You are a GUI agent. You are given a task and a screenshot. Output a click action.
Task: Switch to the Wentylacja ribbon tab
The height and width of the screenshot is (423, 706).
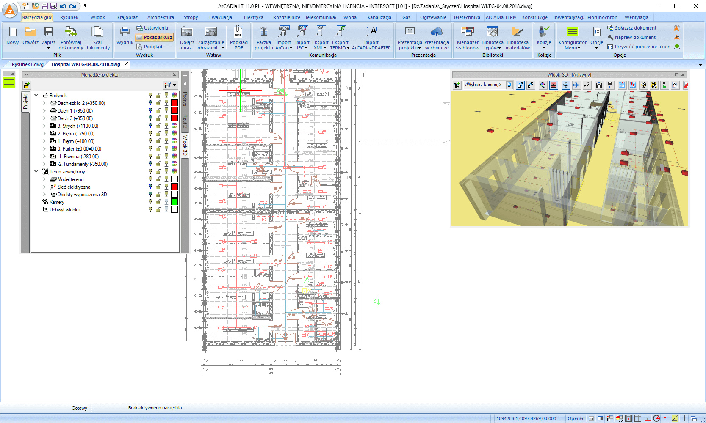[637, 17]
